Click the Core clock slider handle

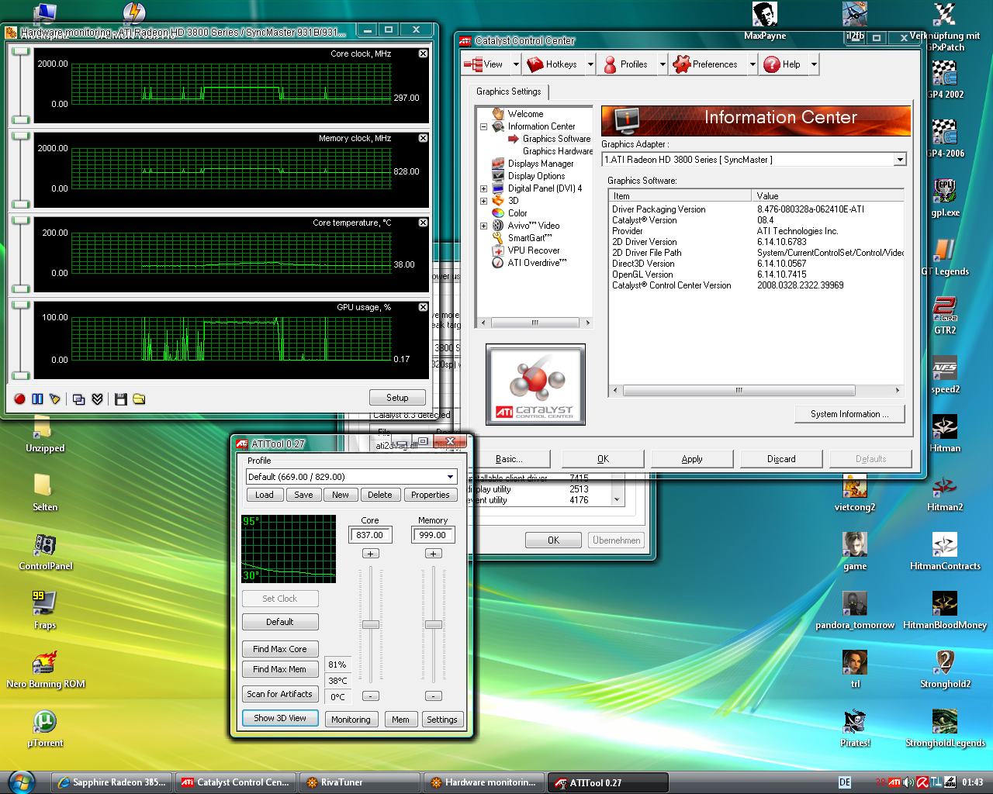[371, 624]
